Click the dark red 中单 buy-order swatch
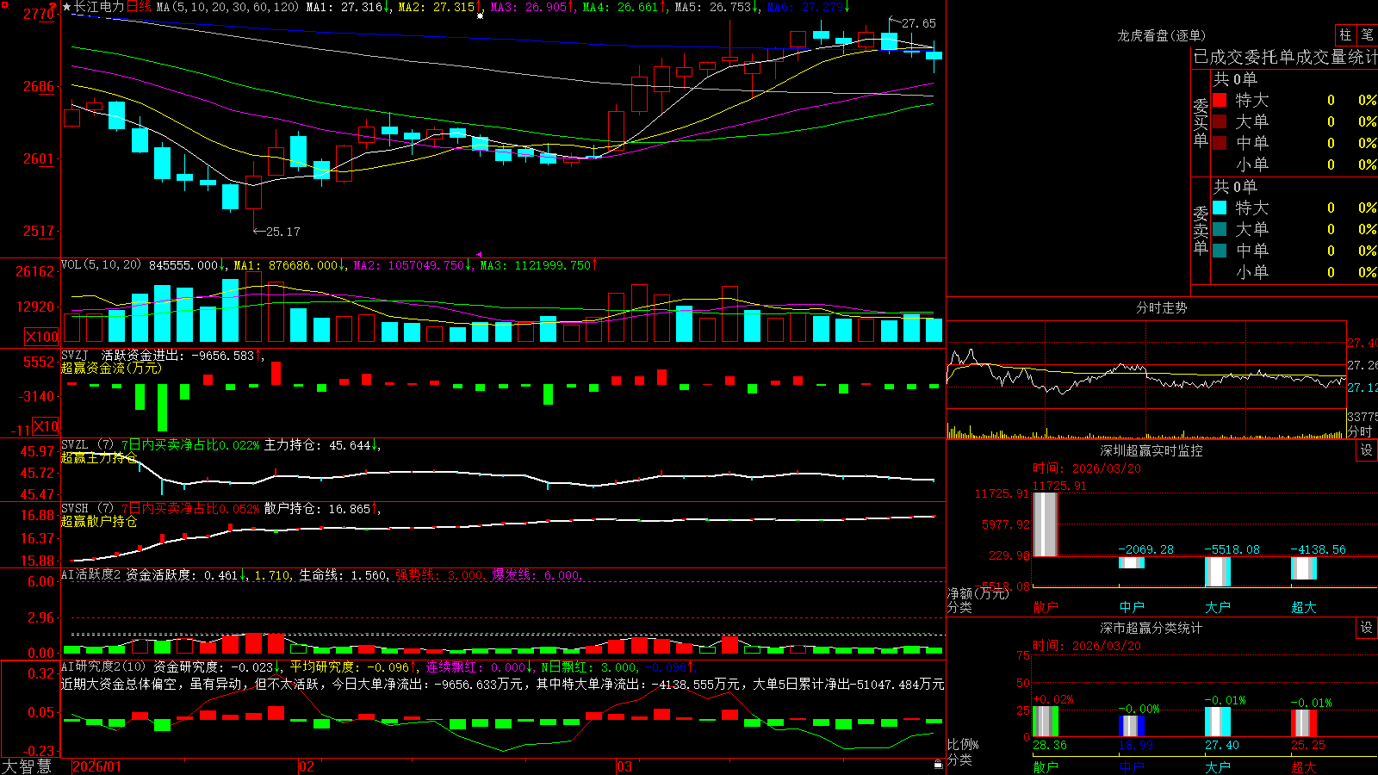Image resolution: width=1378 pixels, height=775 pixels. pyautogui.click(x=1220, y=143)
